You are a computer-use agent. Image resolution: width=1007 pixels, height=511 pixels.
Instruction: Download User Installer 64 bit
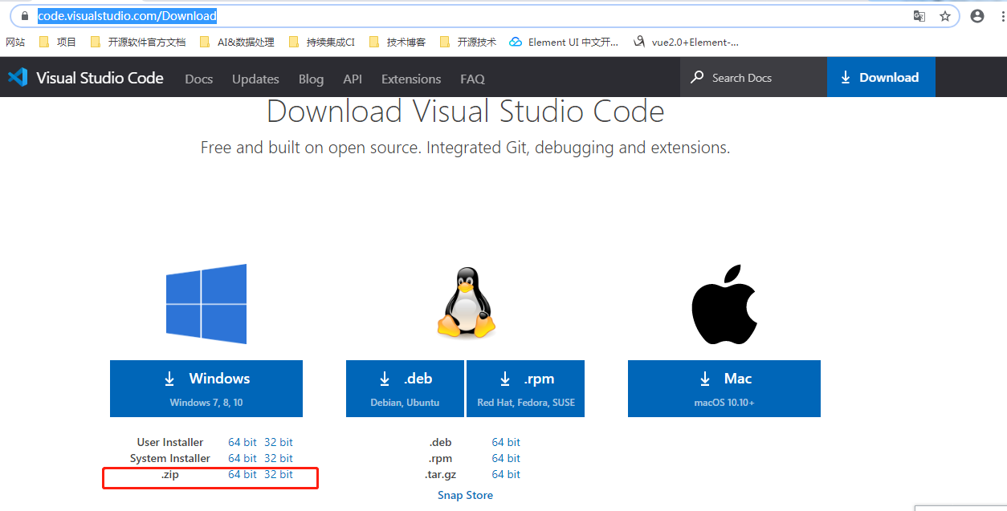243,442
